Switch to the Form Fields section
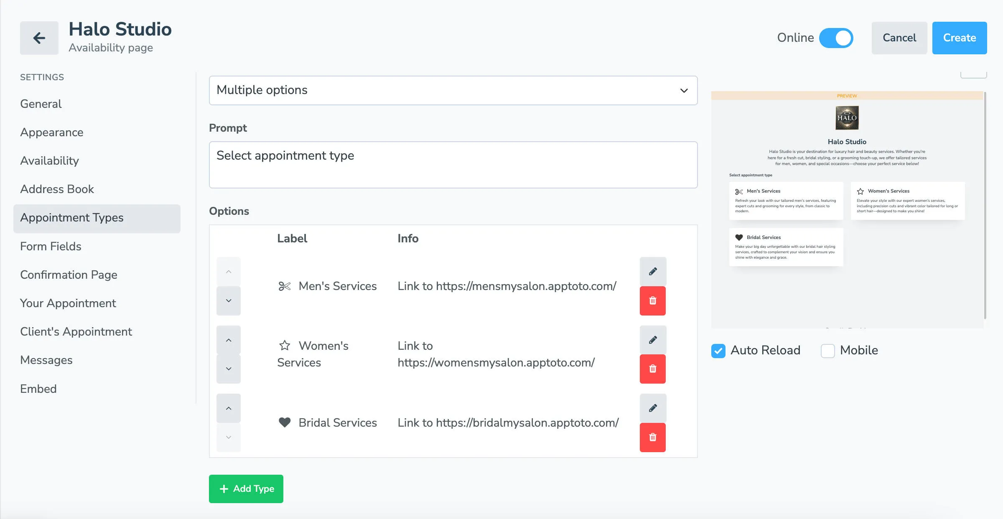 point(50,246)
